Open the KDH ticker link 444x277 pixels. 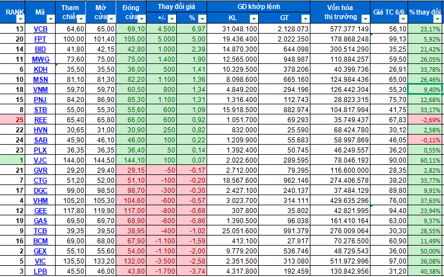coord(40,70)
